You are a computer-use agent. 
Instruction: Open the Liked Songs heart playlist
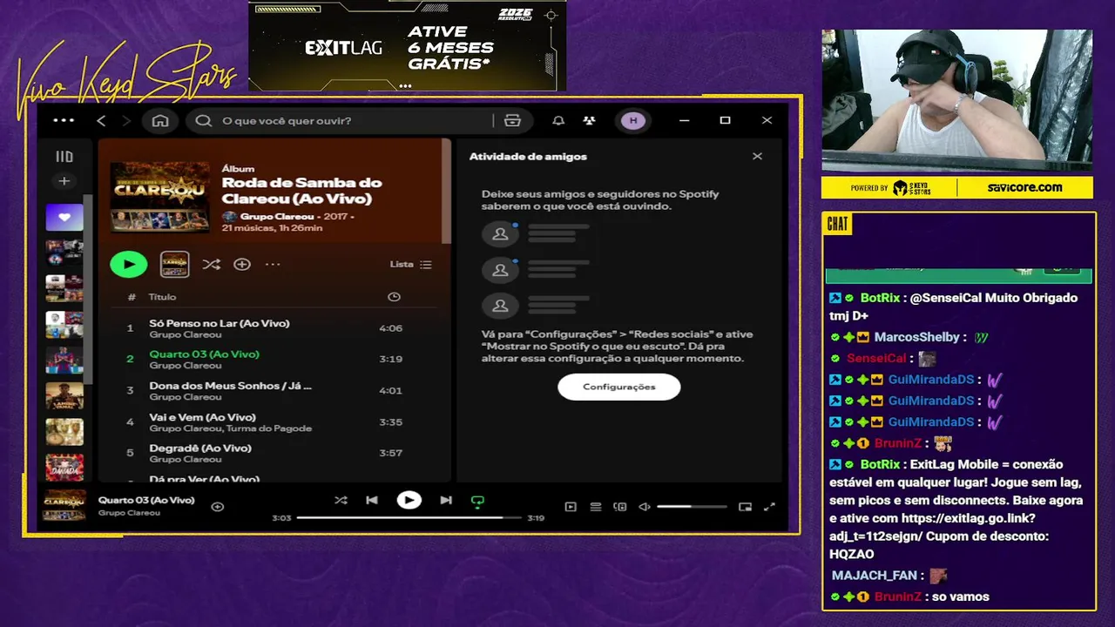coord(64,218)
